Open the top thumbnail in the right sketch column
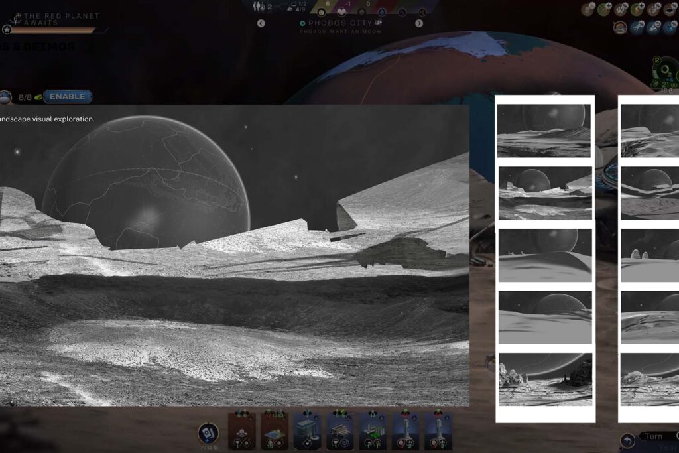This screenshot has width=679, height=453. tap(650, 131)
